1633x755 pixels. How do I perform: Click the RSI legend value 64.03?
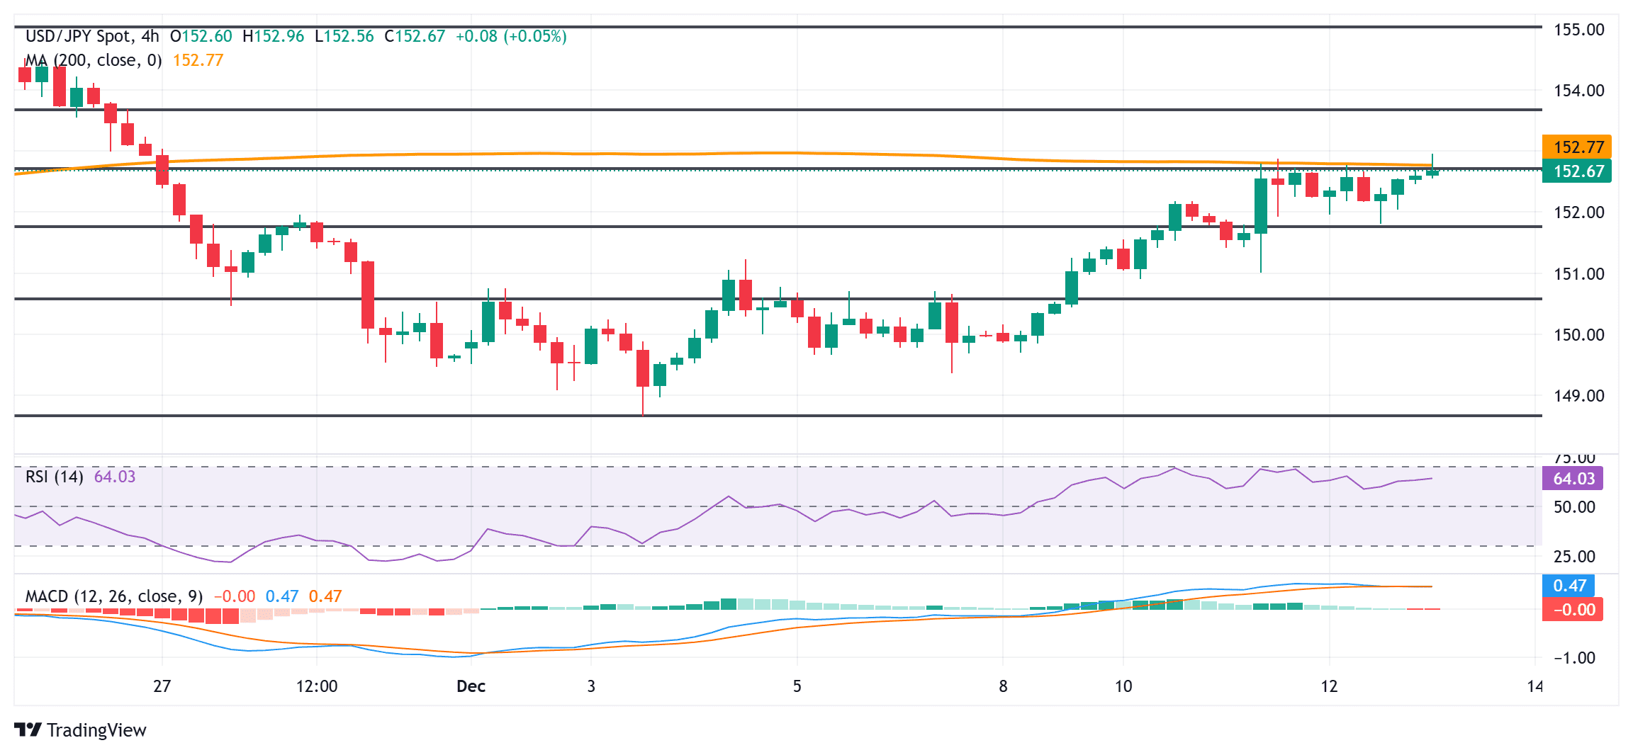(115, 477)
